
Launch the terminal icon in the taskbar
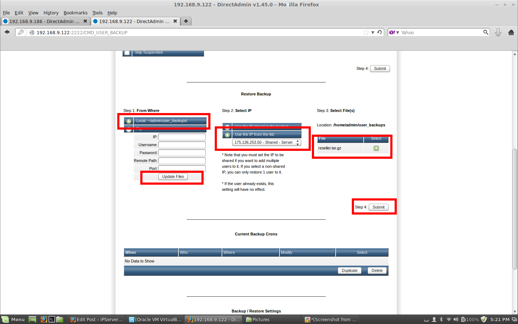click(x=52, y=319)
